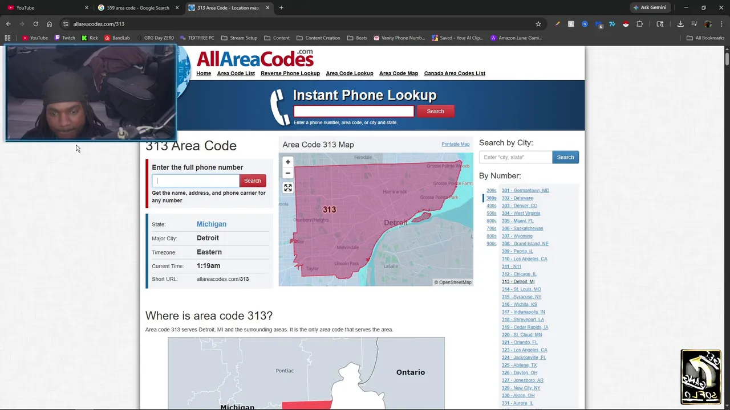Viewport: 730px width, 410px height.
Task: Click the Search by City Search button
Action: click(x=565, y=157)
